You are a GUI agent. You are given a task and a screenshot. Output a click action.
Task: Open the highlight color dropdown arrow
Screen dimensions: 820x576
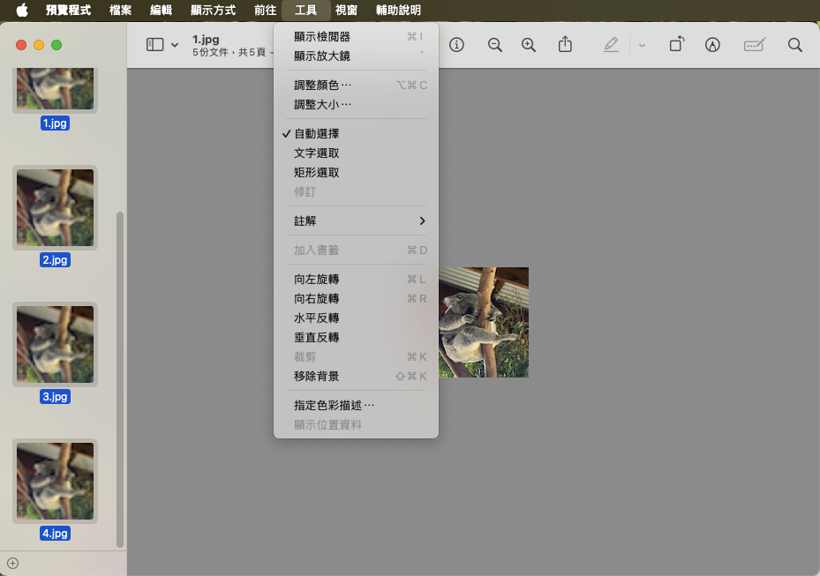point(642,45)
